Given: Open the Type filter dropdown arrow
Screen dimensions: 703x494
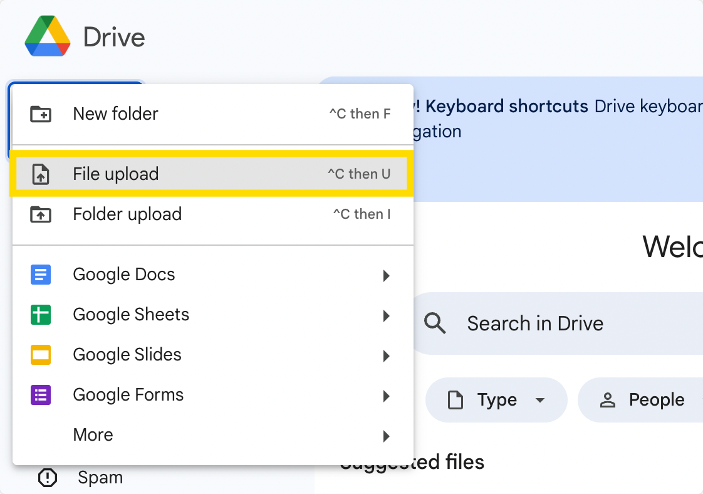Looking at the screenshot, I should pos(540,400).
